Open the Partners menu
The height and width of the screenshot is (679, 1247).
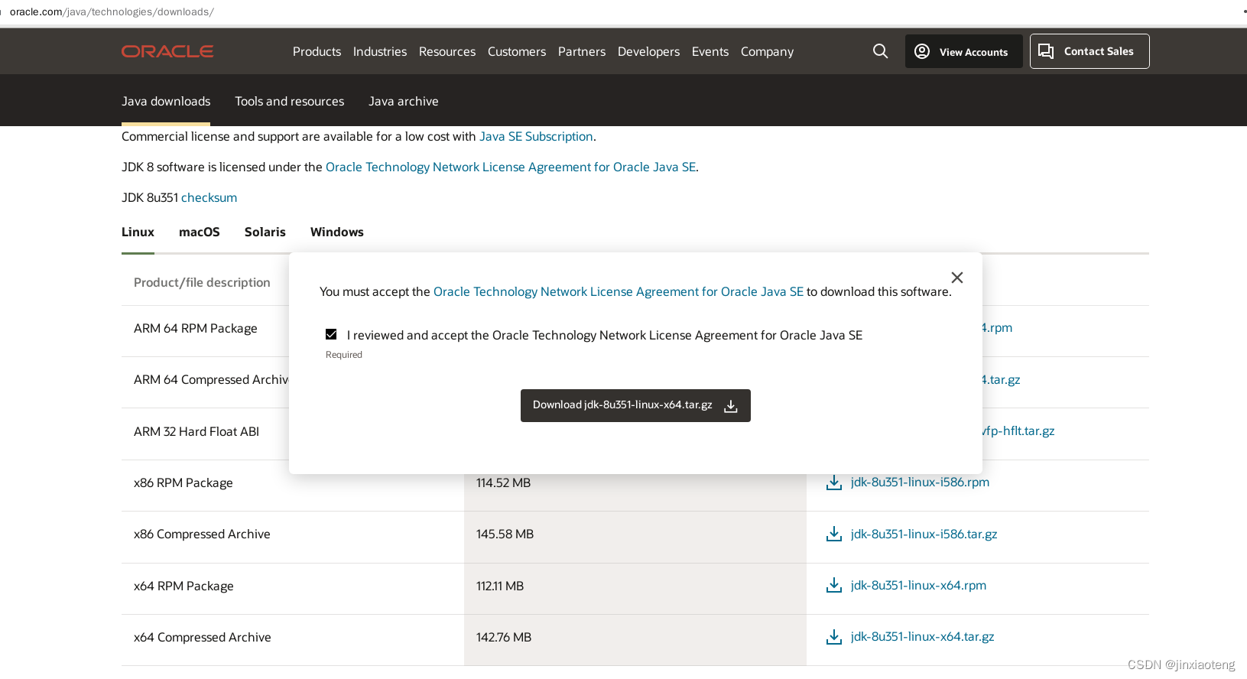tap(582, 51)
